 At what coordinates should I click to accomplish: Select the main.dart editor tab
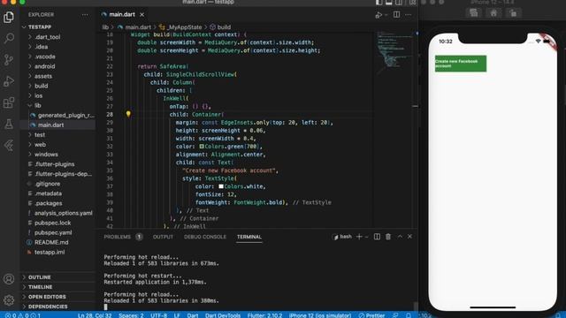tap(122, 15)
